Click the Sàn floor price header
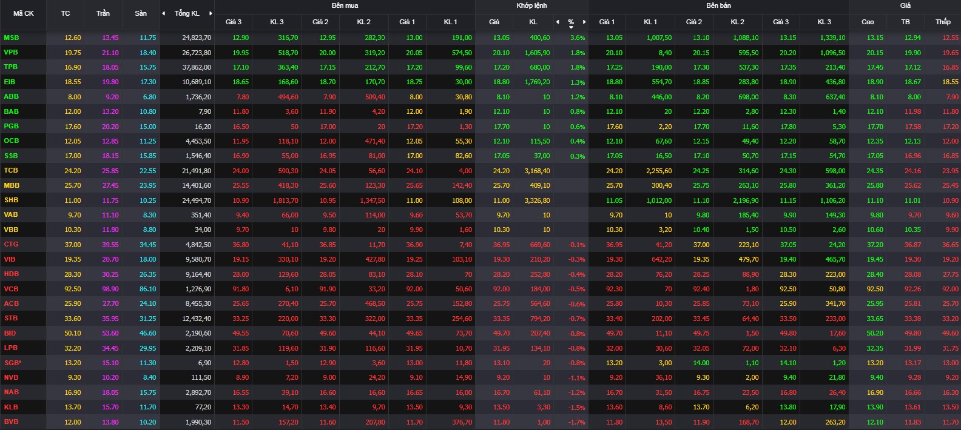Image resolution: width=961 pixels, height=430 pixels. pos(141,13)
